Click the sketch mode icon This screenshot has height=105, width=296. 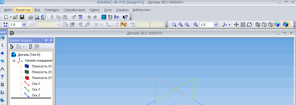click(66, 25)
